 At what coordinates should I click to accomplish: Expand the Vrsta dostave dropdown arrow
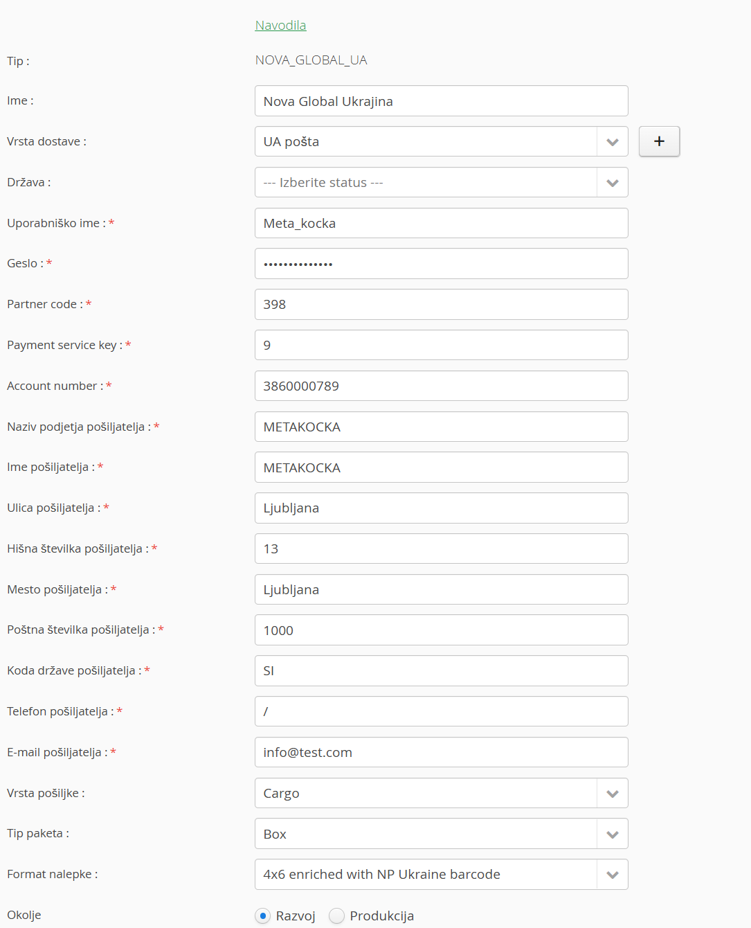(x=612, y=141)
